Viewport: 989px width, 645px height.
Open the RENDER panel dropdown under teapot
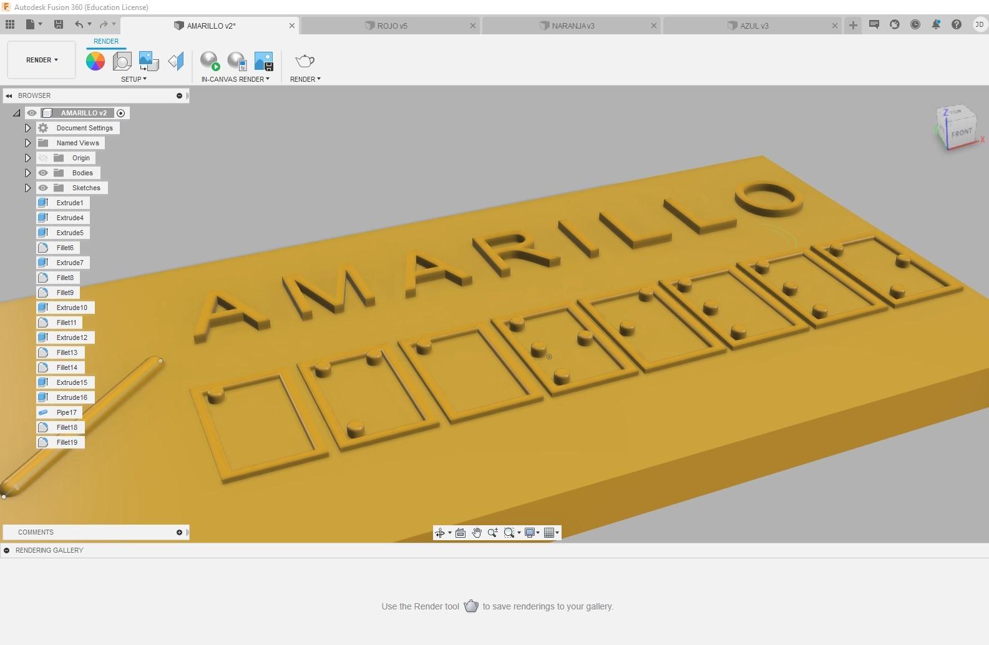(305, 79)
